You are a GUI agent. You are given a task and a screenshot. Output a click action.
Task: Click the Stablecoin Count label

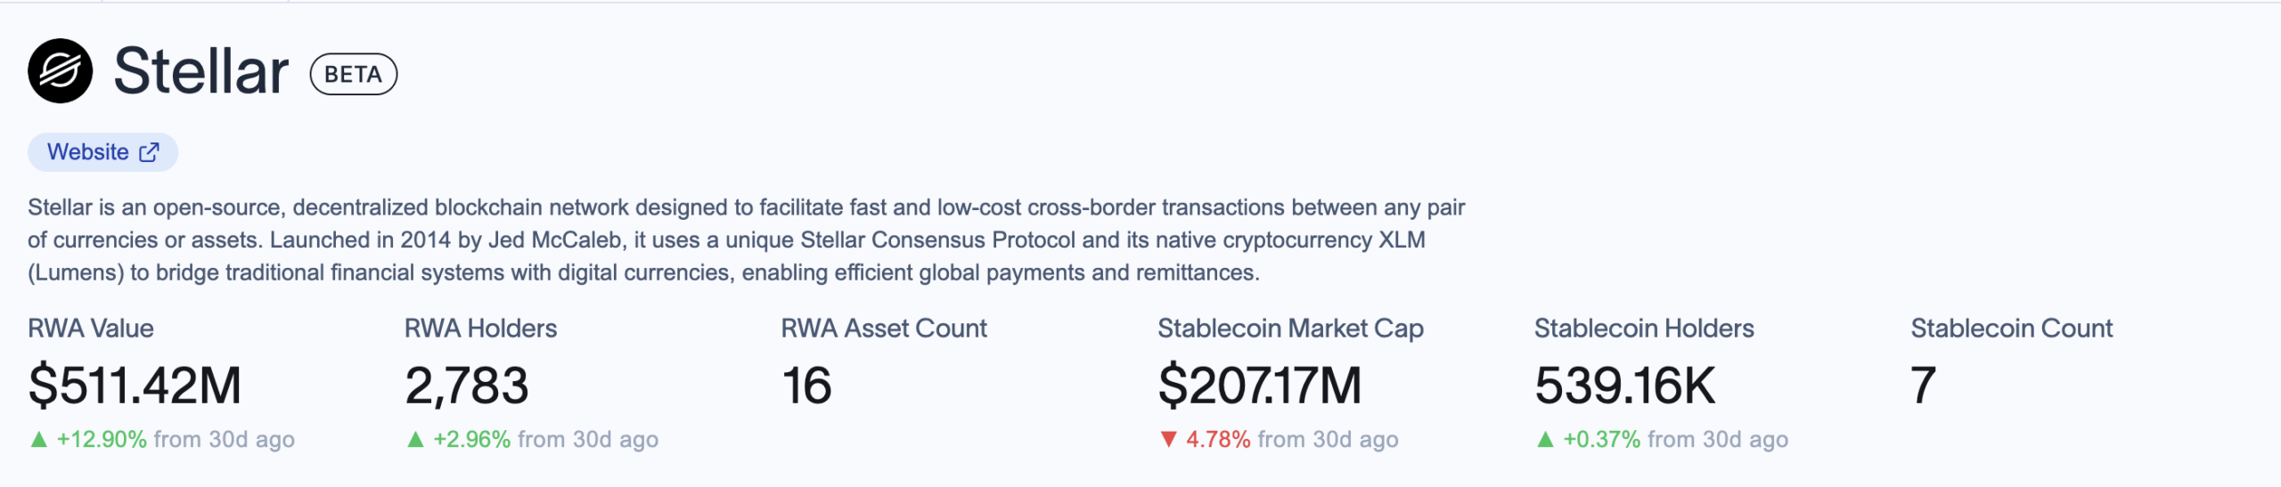pyautogui.click(x=2011, y=329)
